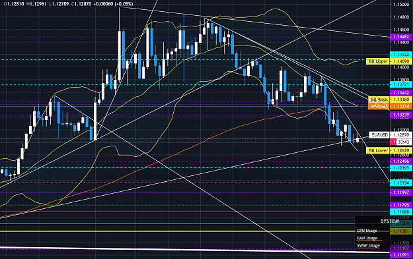Viewport: 413px width, 259px height.
Task: Select the cyan 1.12393 level label
Action: pos(401,167)
